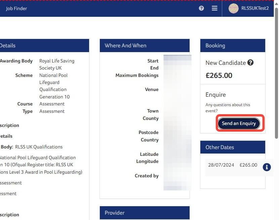The width and height of the screenshot is (279, 220).
Task: Click the Generation 10 text
Action: 54,97
